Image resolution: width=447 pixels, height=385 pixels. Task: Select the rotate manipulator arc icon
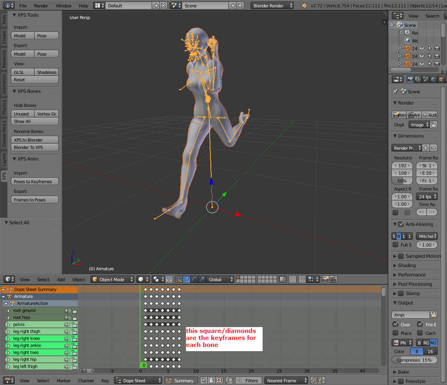coord(194,279)
